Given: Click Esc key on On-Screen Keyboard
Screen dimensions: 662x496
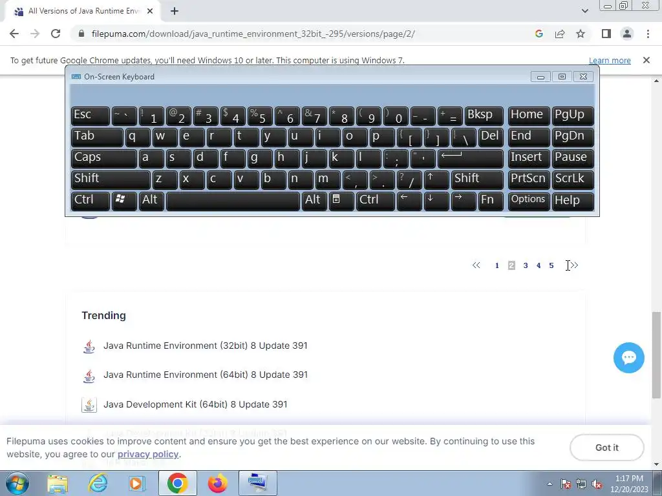Looking at the screenshot, I should [x=91, y=116].
